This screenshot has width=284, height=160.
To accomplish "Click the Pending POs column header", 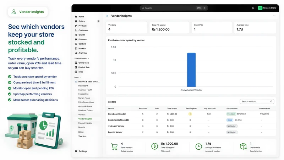I will pos(191,108).
